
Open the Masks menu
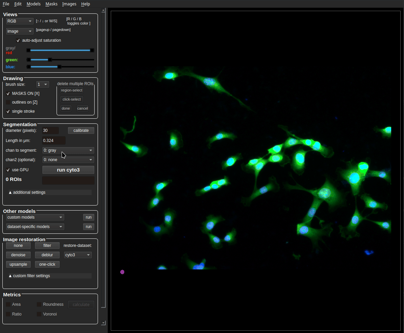point(51,4)
